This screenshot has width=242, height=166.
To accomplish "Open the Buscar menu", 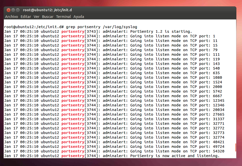I will tap(48, 17).
